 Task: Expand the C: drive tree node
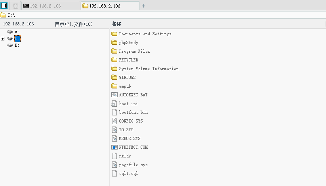[3, 38]
